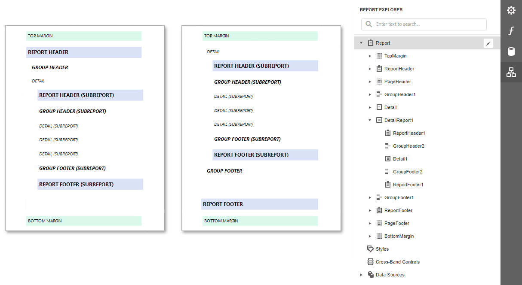
Task: Click the pencil edit icon on the Report node
Action: click(x=488, y=43)
